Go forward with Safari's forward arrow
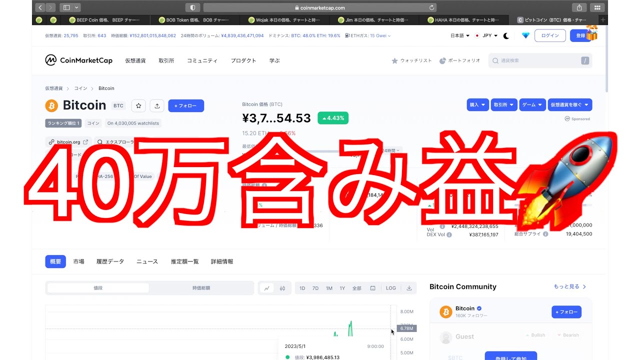Image resolution: width=640 pixels, height=360 pixels. [x=50, y=7]
